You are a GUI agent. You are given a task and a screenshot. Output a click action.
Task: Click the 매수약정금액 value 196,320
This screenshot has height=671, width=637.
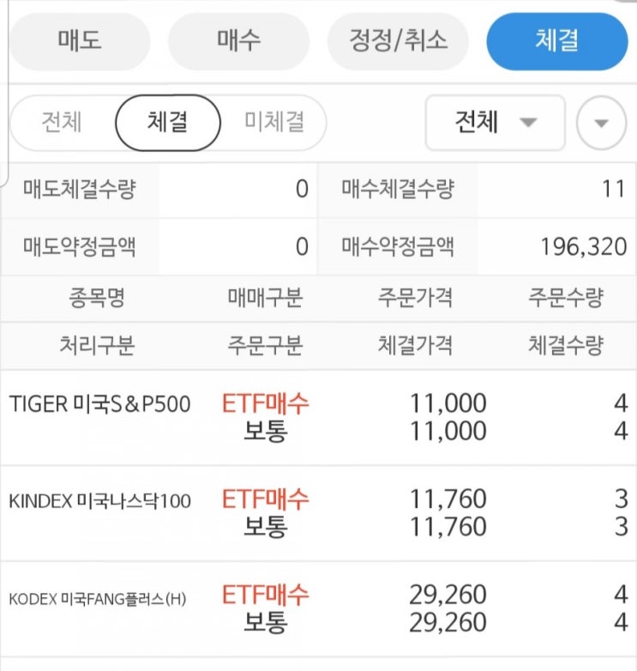coord(584,247)
